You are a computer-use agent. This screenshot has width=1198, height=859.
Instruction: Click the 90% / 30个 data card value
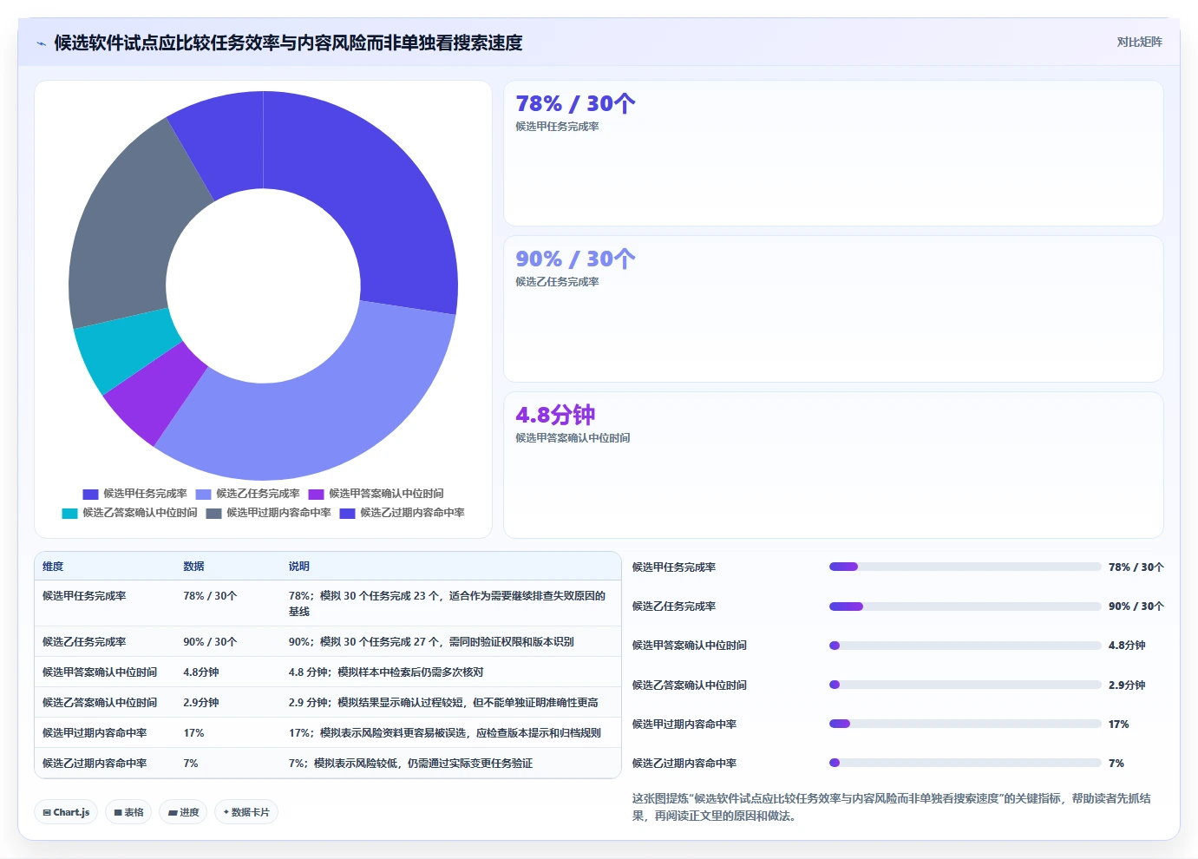point(575,259)
